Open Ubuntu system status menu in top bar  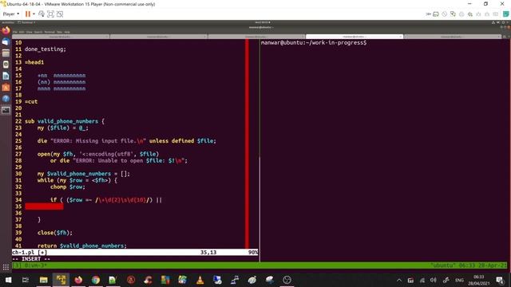coord(501,22)
